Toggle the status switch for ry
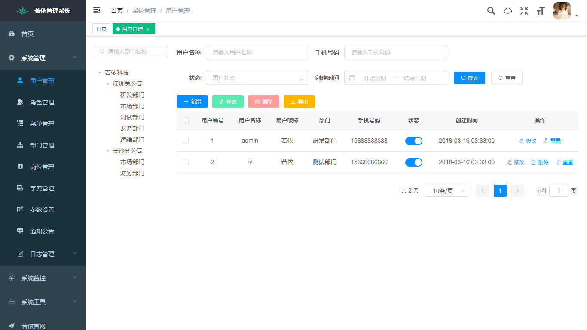The width and height of the screenshot is (587, 330). (x=414, y=162)
